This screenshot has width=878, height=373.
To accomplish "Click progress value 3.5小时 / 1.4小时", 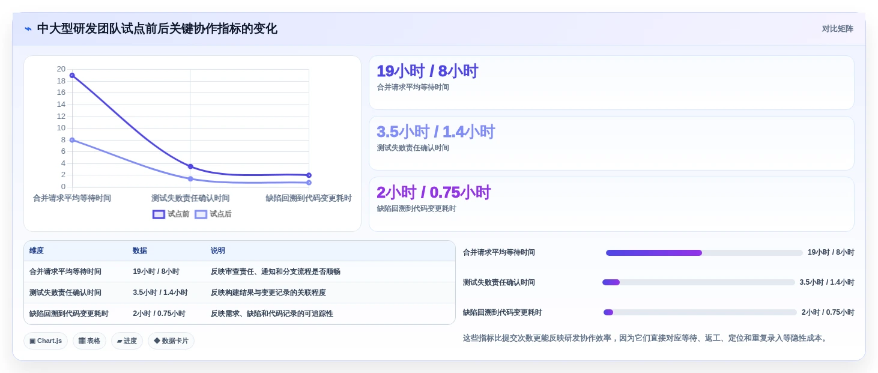I will 827,282.
